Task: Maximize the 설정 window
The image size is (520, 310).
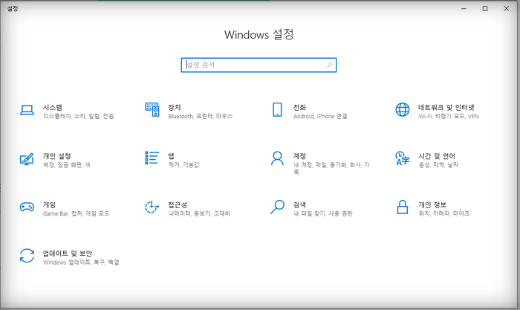Action: tap(485, 9)
